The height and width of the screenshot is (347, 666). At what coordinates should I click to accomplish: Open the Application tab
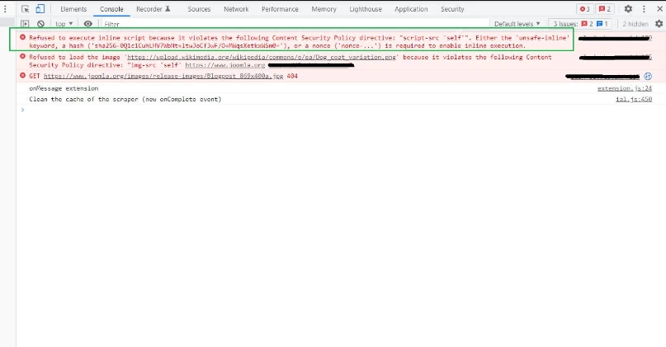[411, 9]
